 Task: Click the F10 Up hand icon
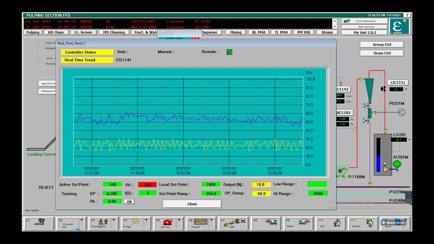337,222
